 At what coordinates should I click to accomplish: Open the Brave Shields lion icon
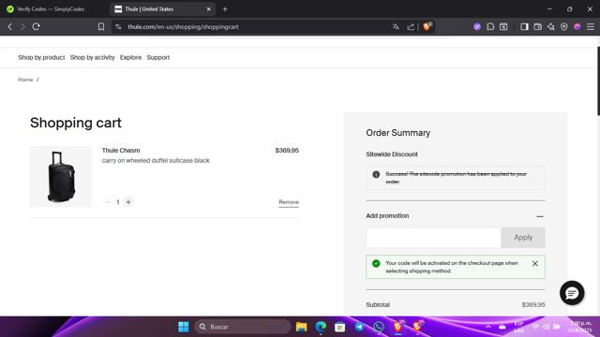[x=427, y=26]
